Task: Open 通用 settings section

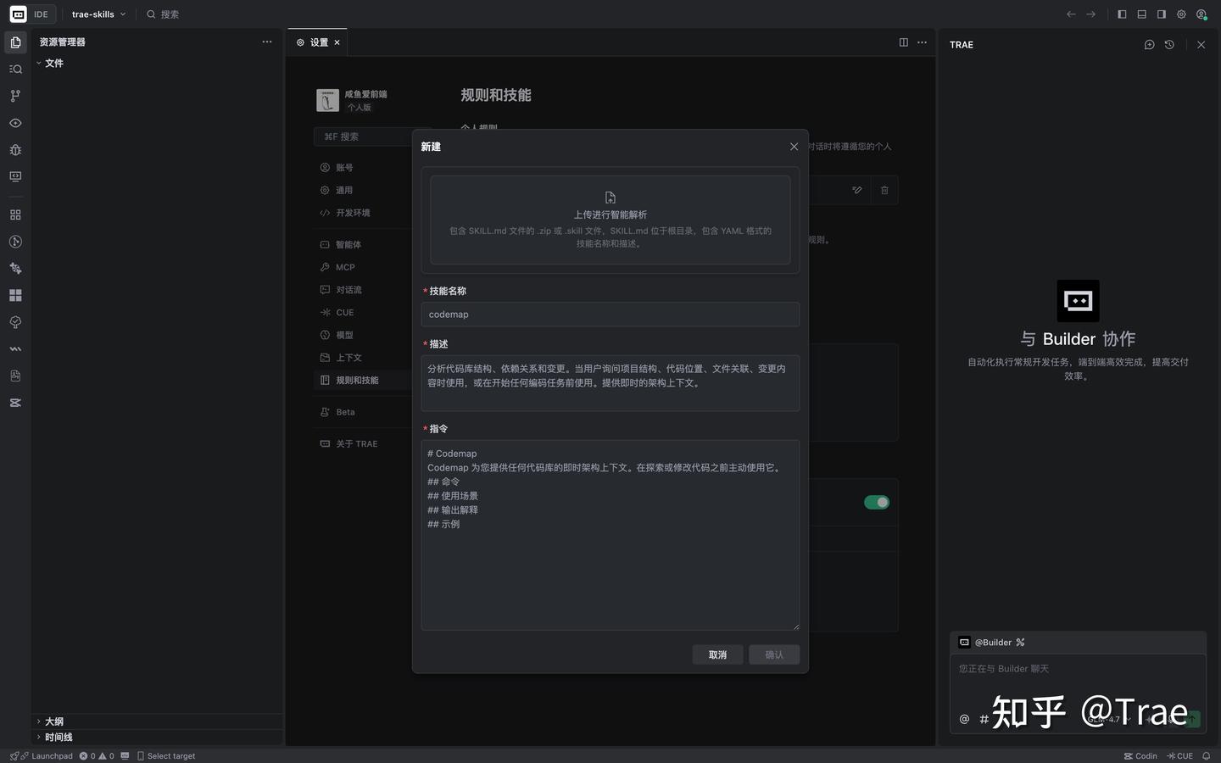Action: tap(344, 191)
